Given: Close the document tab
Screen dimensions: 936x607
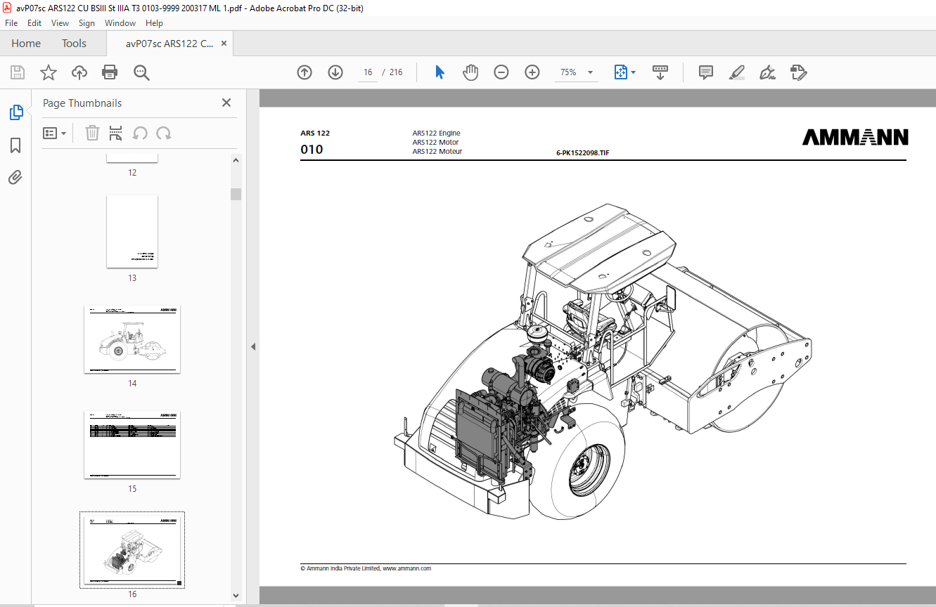Looking at the screenshot, I should click(224, 44).
